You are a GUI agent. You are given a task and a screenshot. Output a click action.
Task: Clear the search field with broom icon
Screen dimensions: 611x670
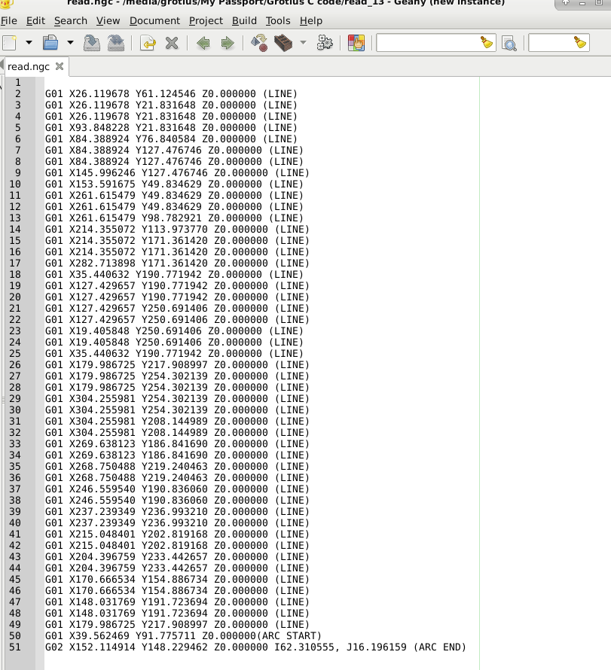tap(487, 42)
